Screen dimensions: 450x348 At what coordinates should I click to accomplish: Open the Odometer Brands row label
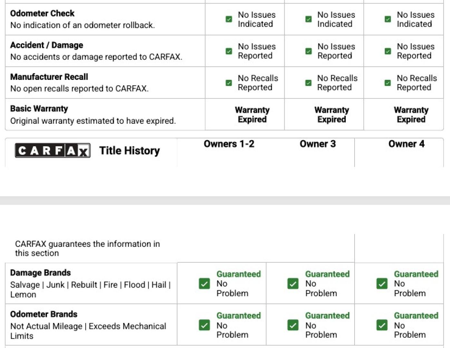click(44, 314)
